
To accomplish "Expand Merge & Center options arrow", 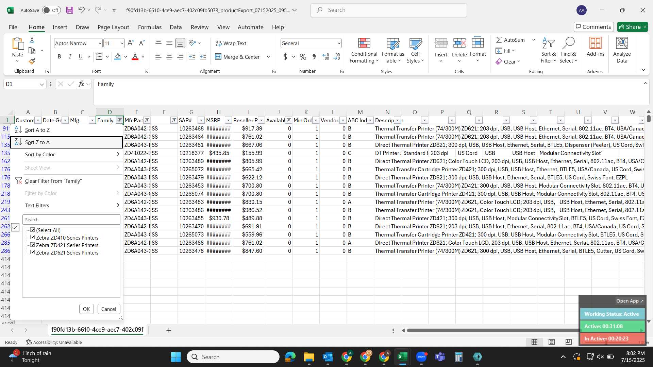I will [x=268, y=57].
